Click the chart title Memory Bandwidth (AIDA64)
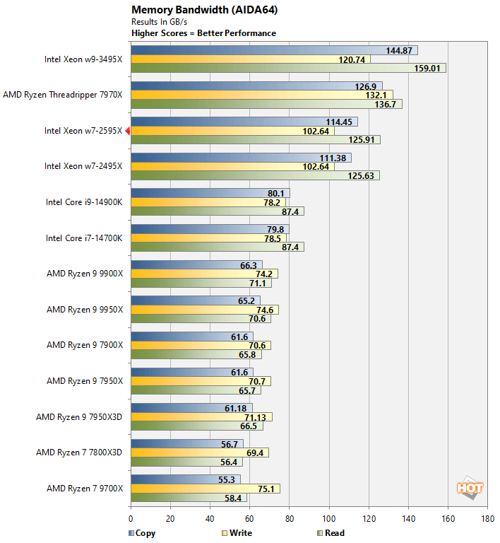The width and height of the screenshot is (500, 543). (204, 10)
